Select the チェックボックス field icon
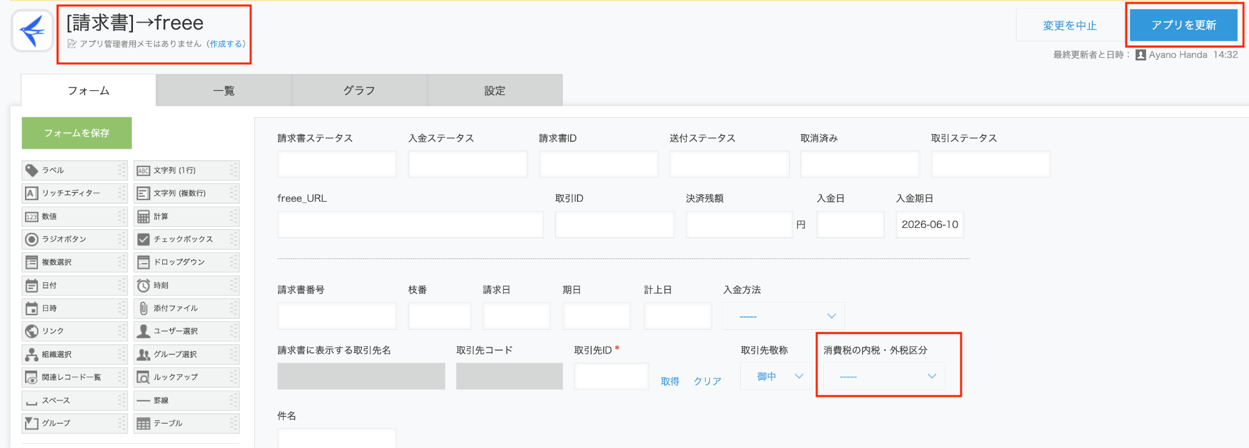1249x448 pixels. pos(143,240)
